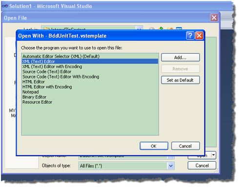241x188 pixels.
Task: Select Source Code (Text) Editor
Action: 90,72
